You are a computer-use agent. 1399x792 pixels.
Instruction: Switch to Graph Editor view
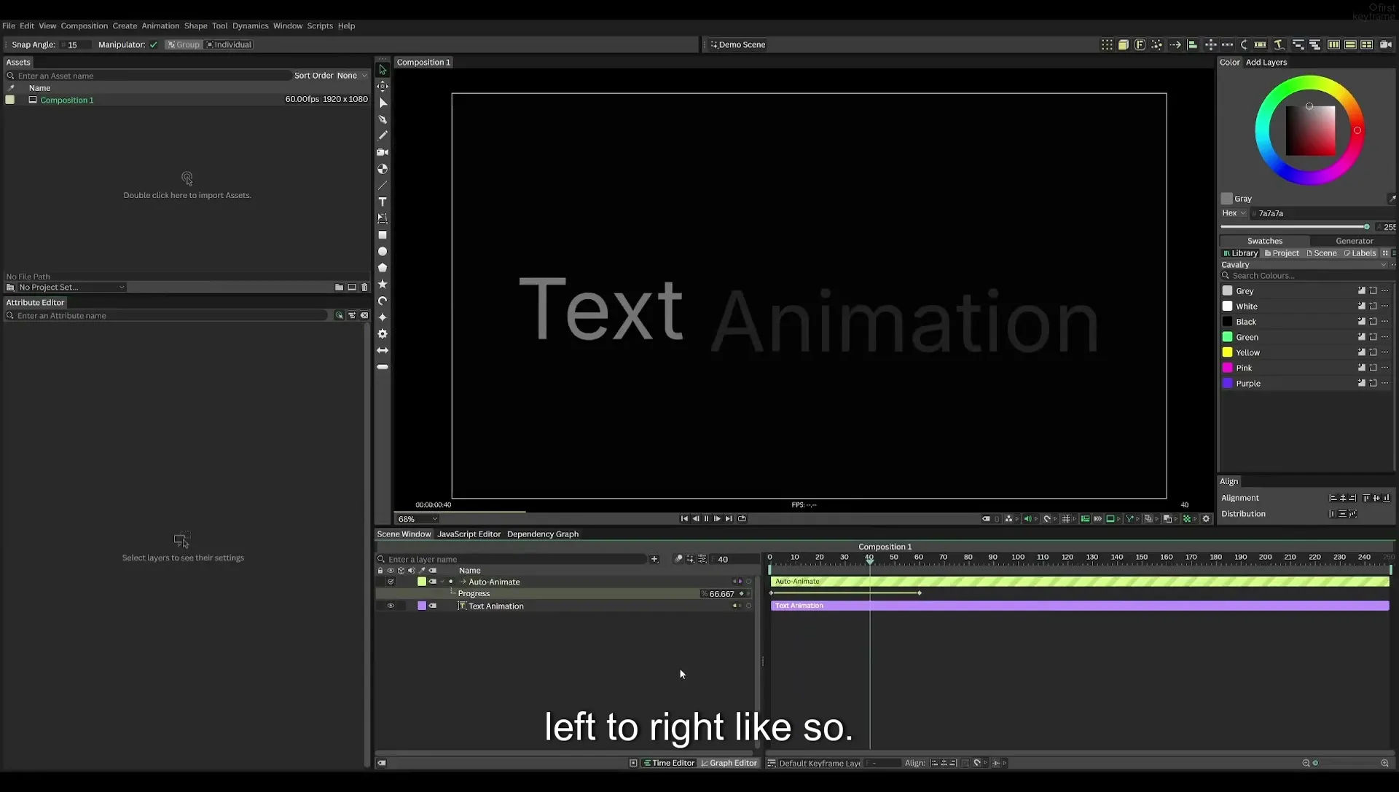(x=729, y=764)
